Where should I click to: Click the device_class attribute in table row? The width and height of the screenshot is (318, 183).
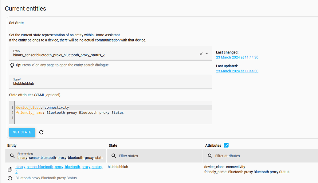tap(225, 167)
